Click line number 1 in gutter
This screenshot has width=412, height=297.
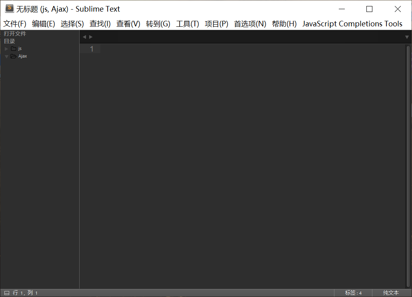(92, 49)
